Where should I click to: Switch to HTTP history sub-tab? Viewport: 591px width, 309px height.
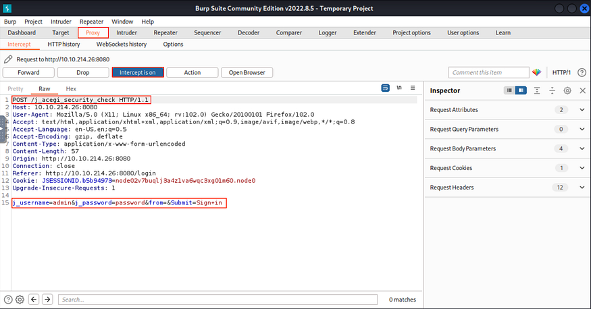click(x=63, y=45)
